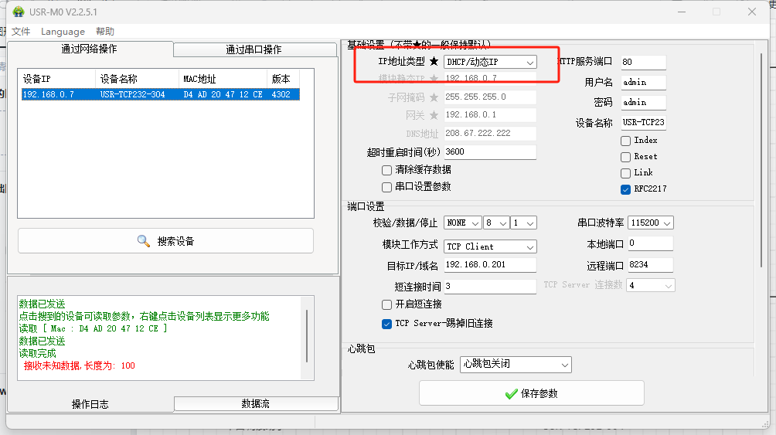Click the 搜索设备 button

click(166, 241)
